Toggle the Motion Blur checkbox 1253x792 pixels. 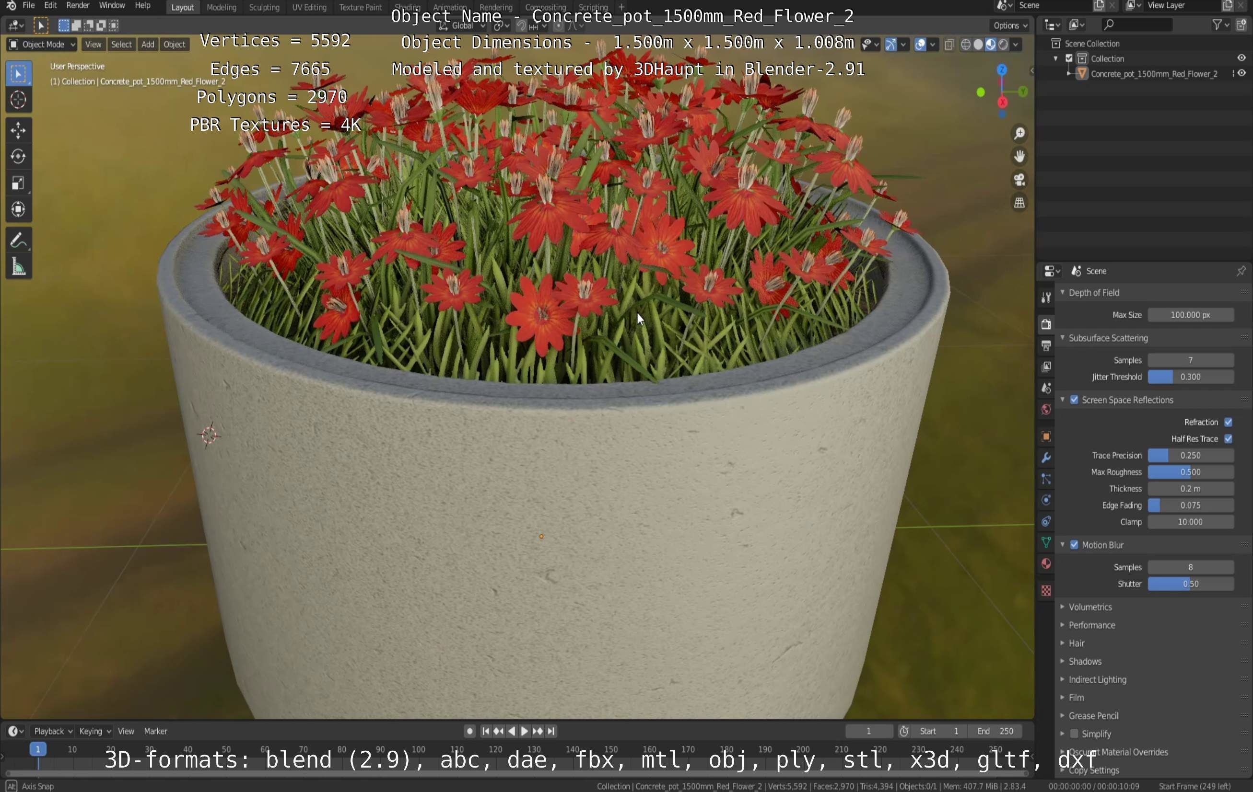pos(1074,544)
